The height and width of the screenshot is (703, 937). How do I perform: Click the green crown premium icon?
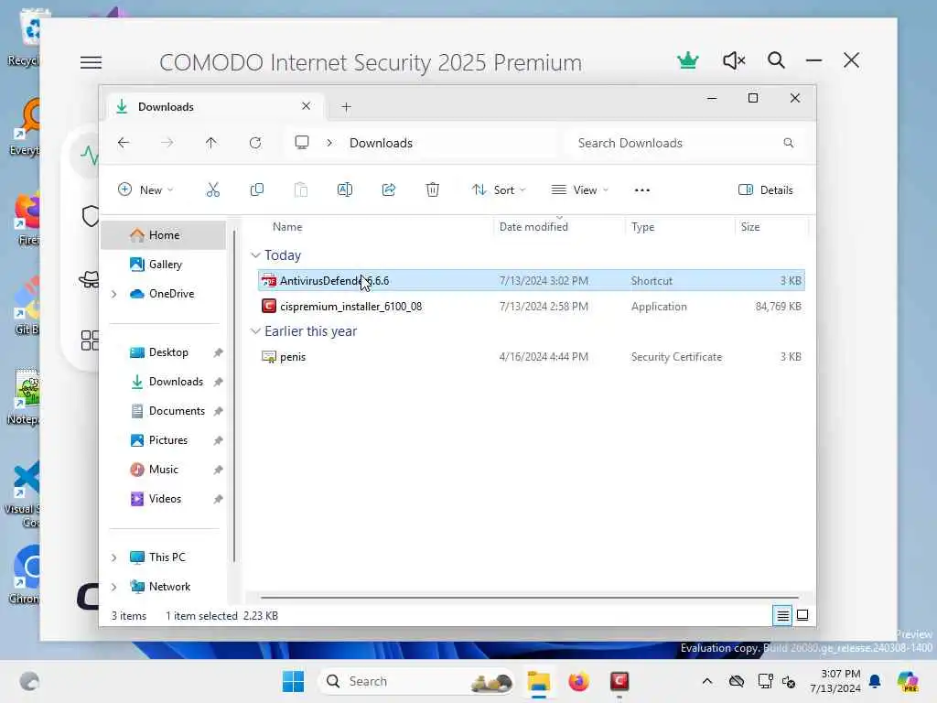(x=688, y=60)
